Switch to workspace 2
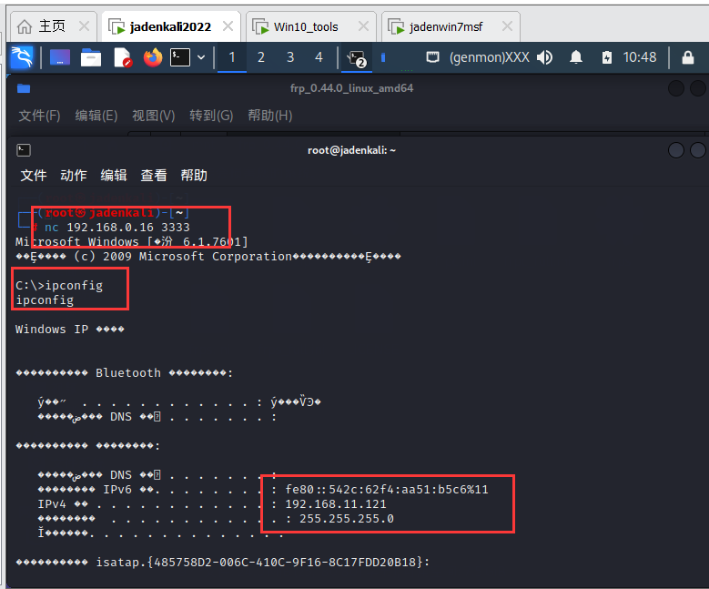The image size is (709, 589). [x=261, y=57]
